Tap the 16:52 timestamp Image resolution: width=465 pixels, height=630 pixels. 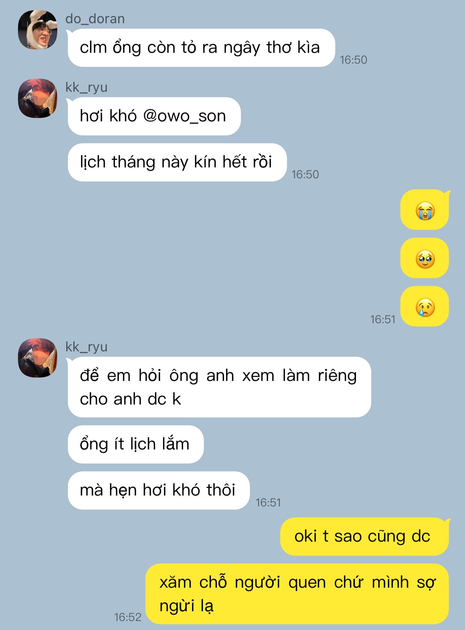click(128, 617)
